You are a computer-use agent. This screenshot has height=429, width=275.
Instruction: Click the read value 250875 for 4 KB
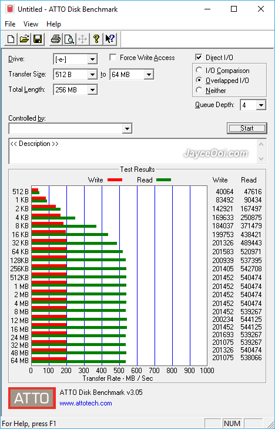tap(251, 218)
